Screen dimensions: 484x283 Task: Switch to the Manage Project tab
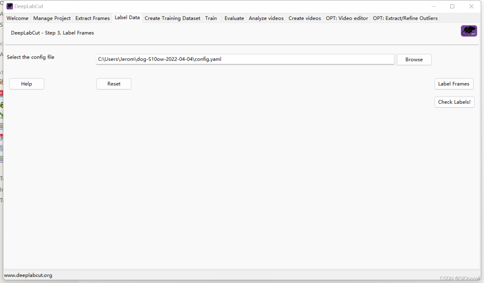[52, 18]
